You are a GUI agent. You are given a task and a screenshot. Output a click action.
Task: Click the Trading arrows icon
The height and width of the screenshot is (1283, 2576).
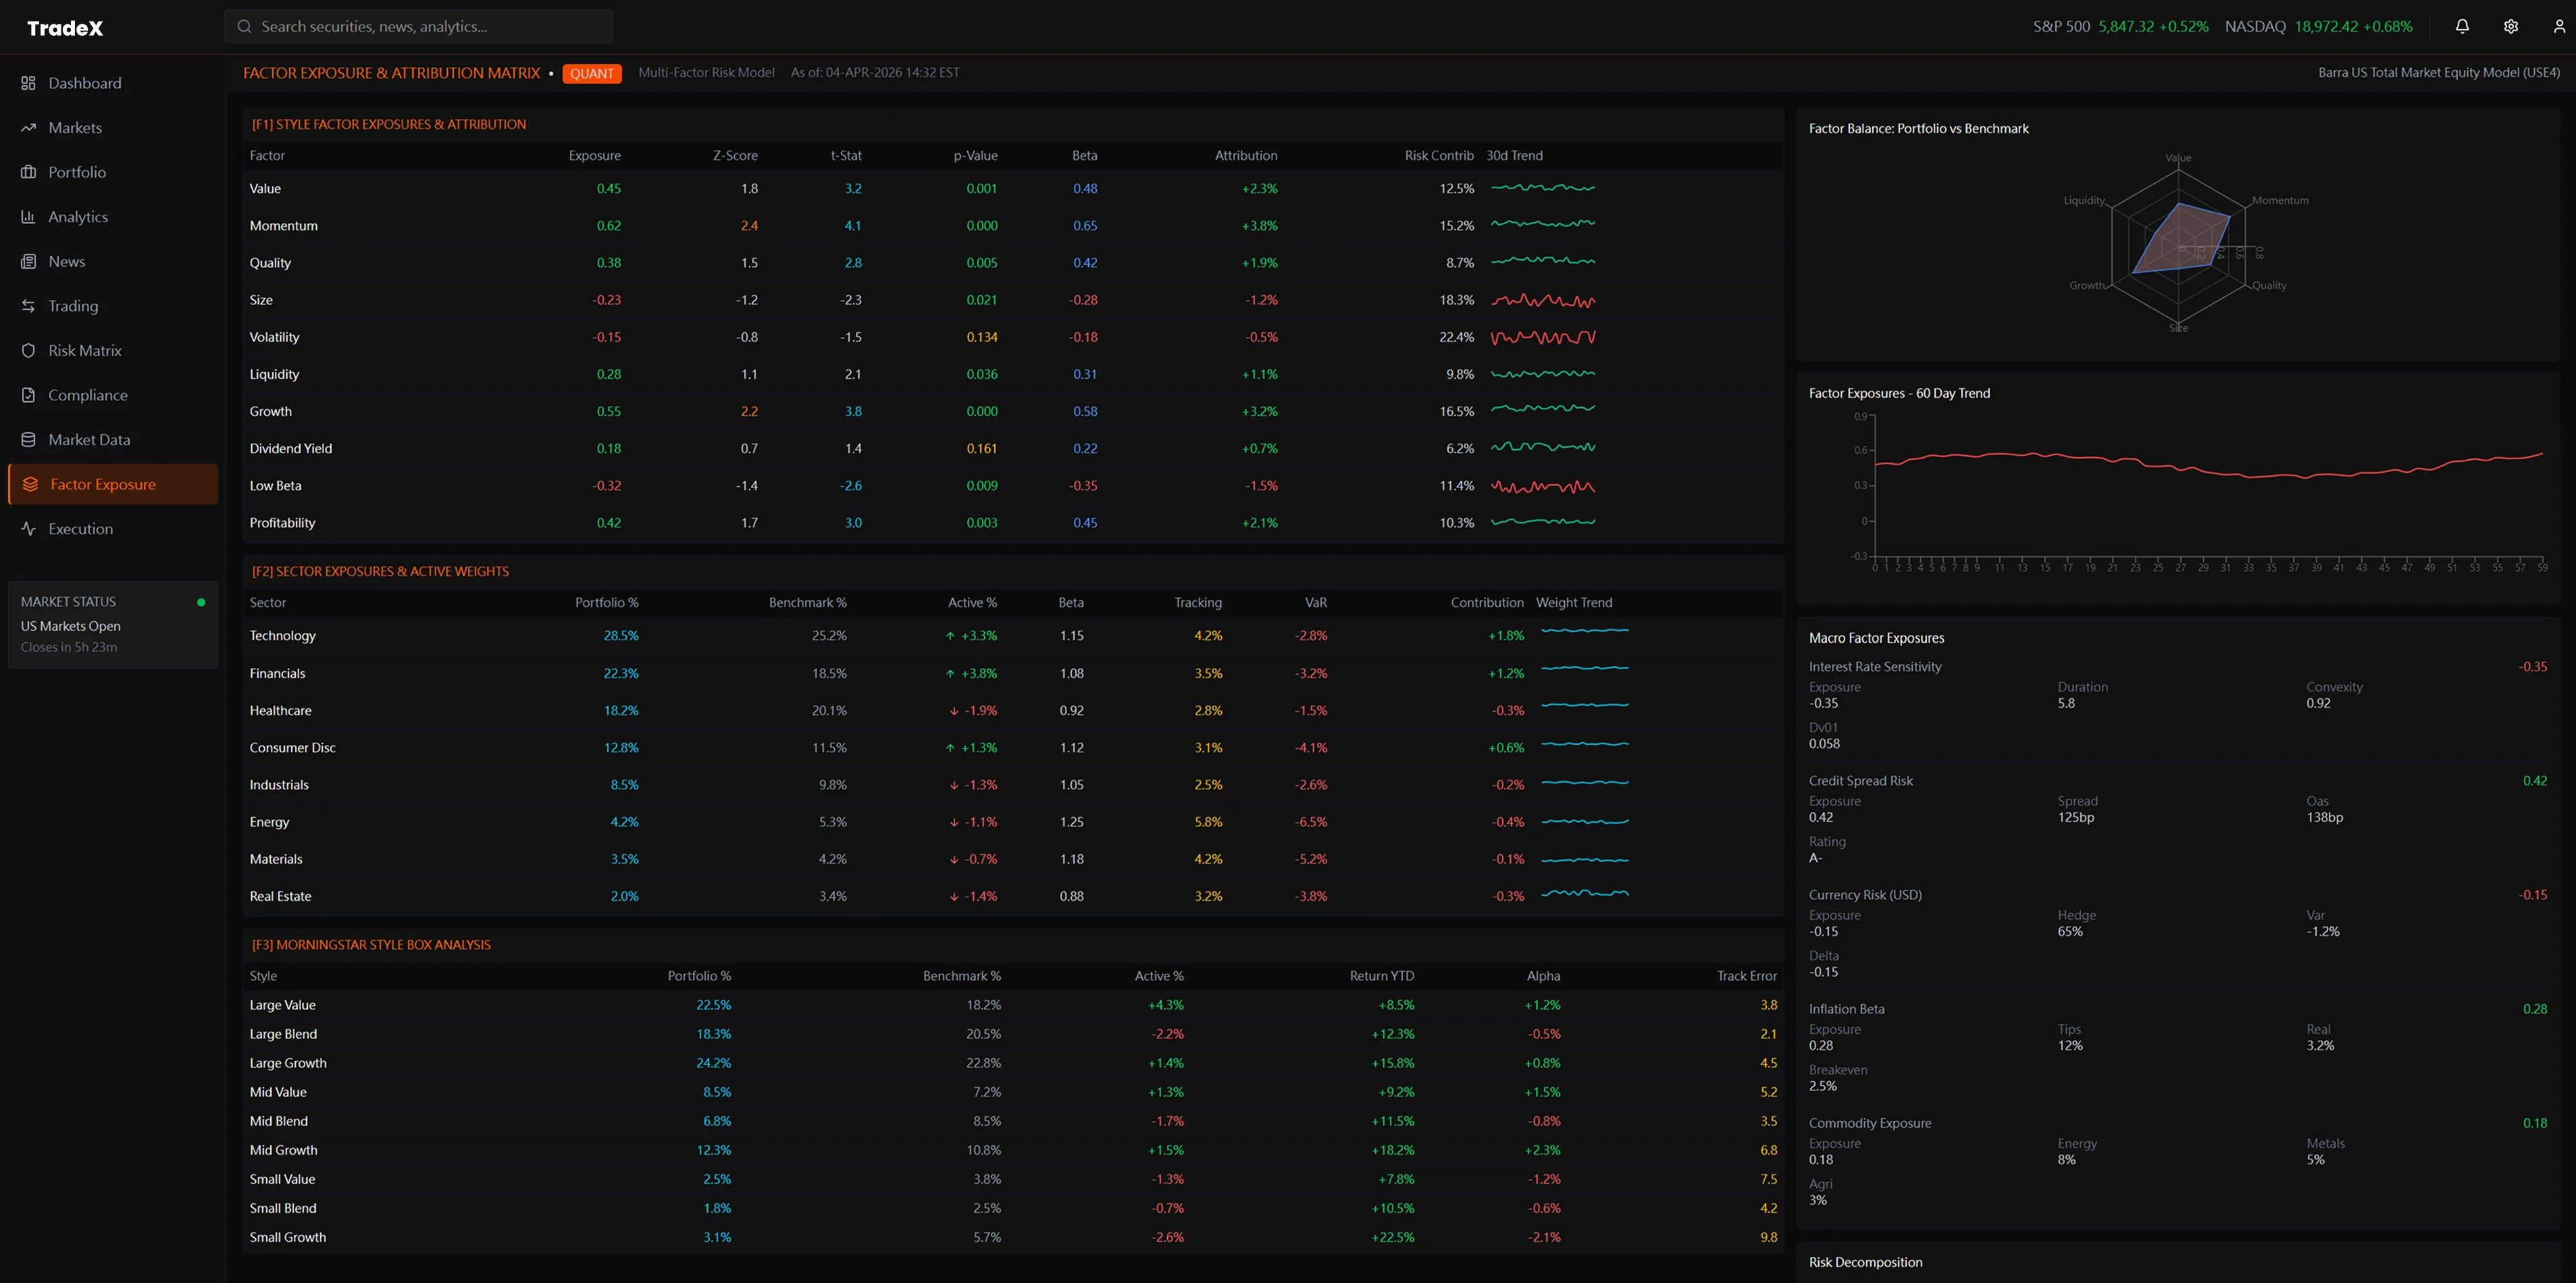point(28,306)
